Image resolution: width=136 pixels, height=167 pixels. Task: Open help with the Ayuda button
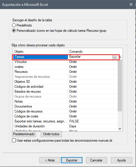pyautogui.click(x=121, y=160)
